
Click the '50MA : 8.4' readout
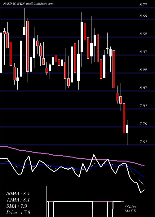coord(18,194)
